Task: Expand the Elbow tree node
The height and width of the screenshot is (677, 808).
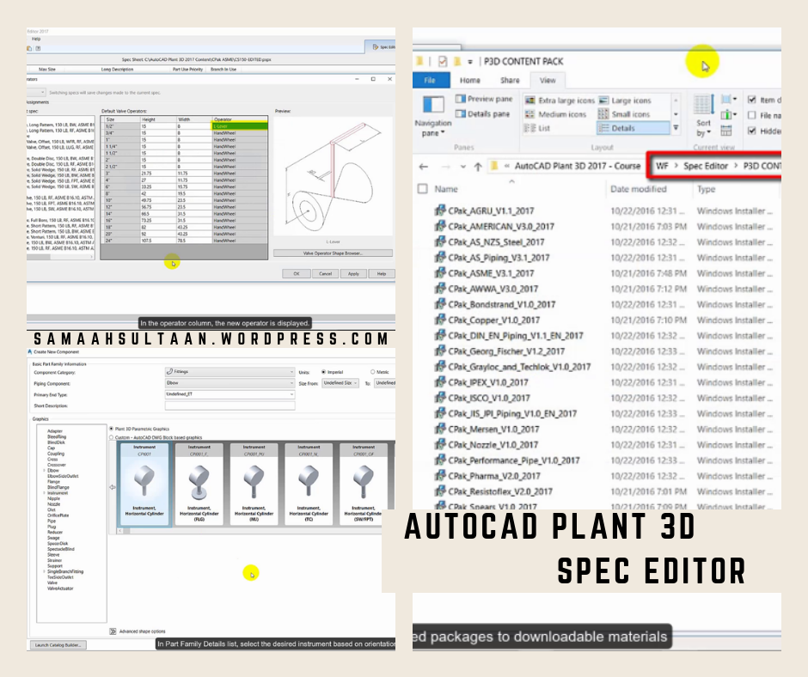Action: (45, 471)
